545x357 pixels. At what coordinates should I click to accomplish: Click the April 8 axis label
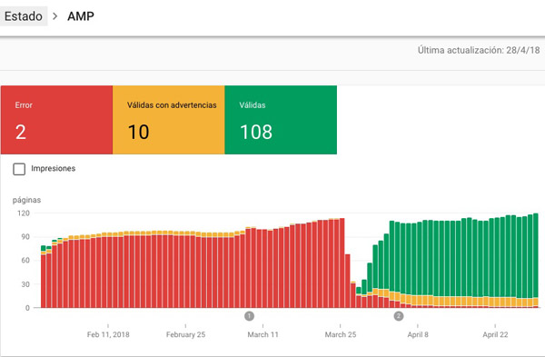(x=418, y=334)
